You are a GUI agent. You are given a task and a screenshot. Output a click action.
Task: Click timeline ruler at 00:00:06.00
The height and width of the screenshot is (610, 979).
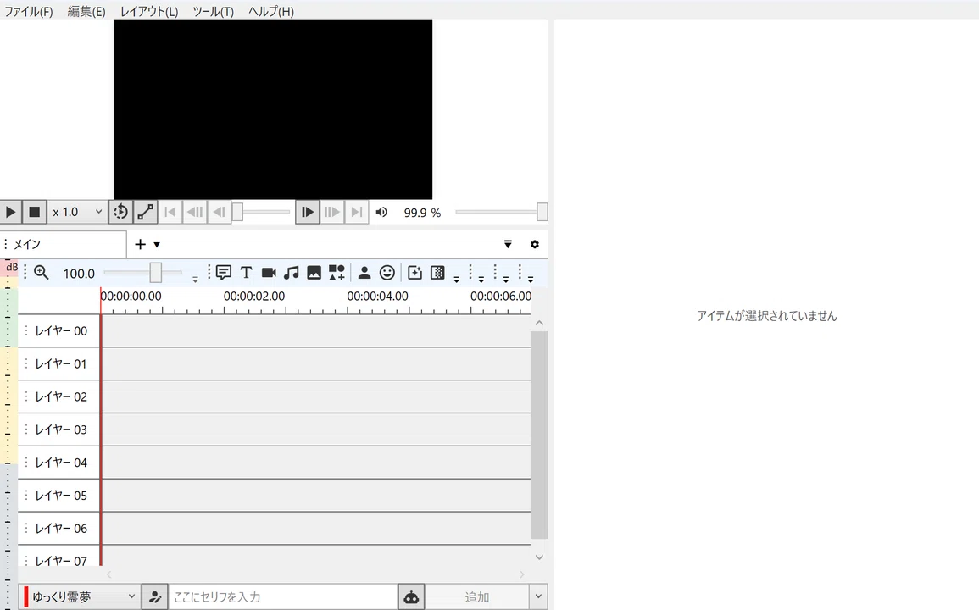click(x=501, y=296)
